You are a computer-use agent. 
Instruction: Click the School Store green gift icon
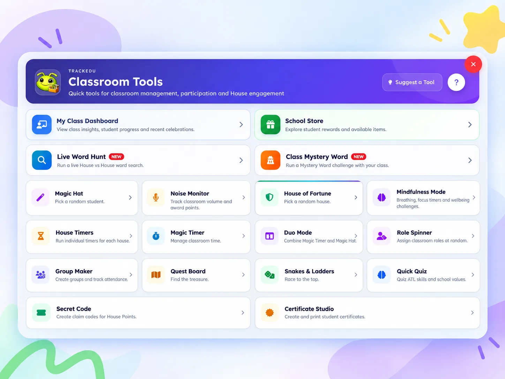270,125
